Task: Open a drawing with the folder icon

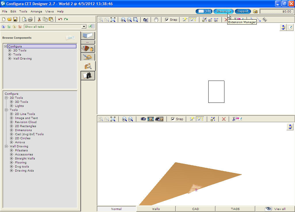Action: pos(10,19)
